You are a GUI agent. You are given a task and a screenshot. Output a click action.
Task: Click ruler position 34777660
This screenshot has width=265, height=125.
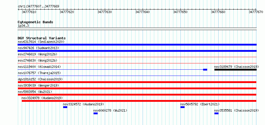pos(218,12)
